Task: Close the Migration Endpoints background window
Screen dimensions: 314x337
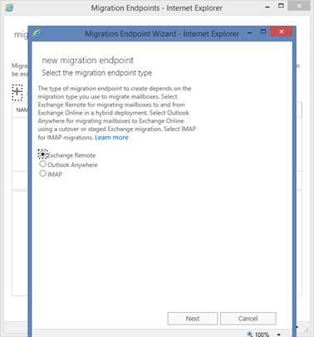Action: pyautogui.click(x=299, y=6)
